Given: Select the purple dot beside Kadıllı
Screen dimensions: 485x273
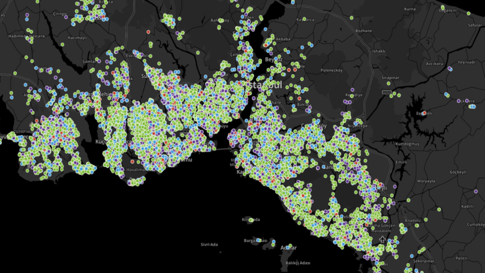Looking at the screenshot, I should 476,191.
